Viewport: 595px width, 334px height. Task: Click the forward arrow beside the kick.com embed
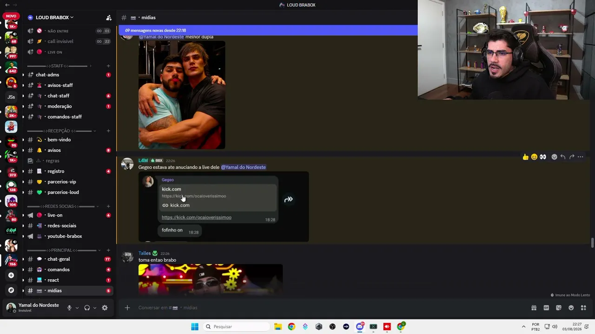[289, 199]
